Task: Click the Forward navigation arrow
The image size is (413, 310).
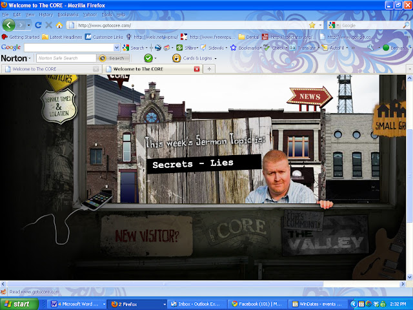Action: tap(21, 25)
